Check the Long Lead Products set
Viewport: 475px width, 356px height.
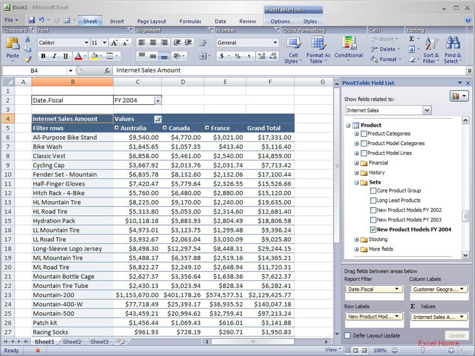tap(373, 200)
